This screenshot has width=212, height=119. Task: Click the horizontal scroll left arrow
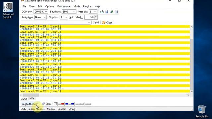pyautogui.click(x=21, y=95)
